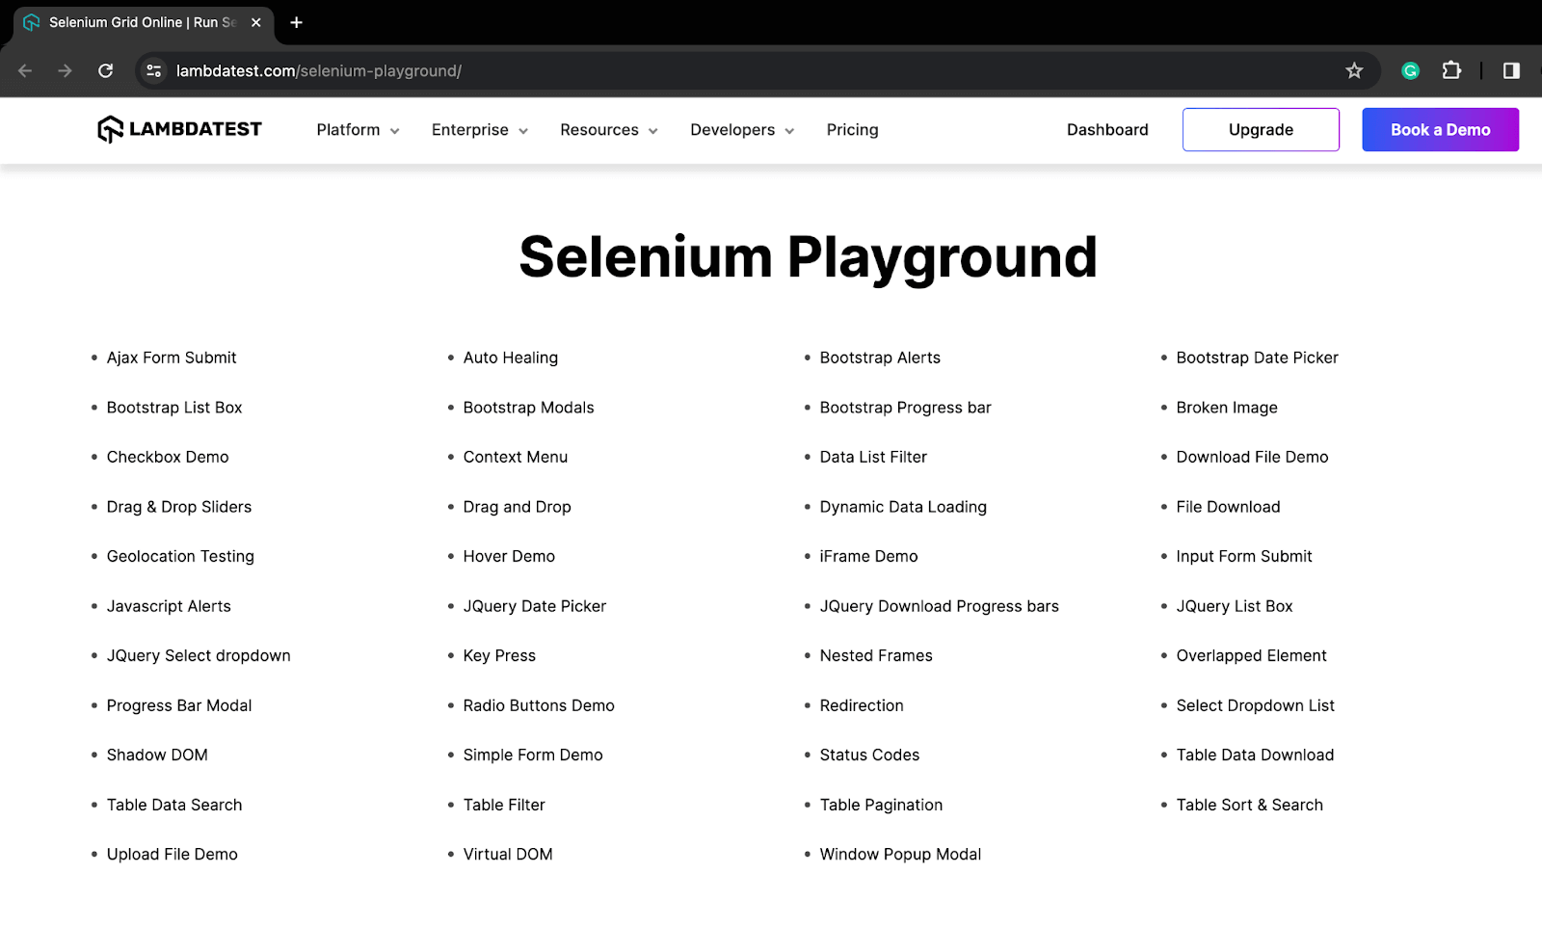Open Bootstrap Progress bar link
Viewport: 1542px width, 927px height.
[x=906, y=408]
